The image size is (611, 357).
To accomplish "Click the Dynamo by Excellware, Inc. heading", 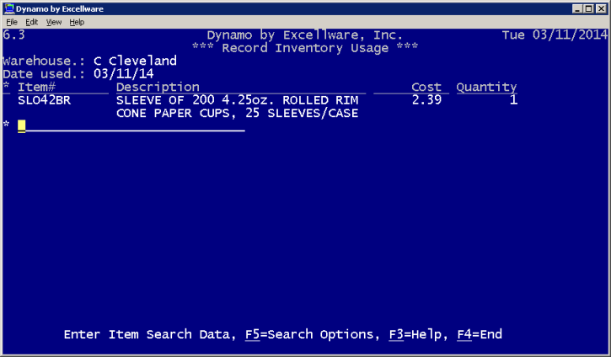I will (x=305, y=35).
